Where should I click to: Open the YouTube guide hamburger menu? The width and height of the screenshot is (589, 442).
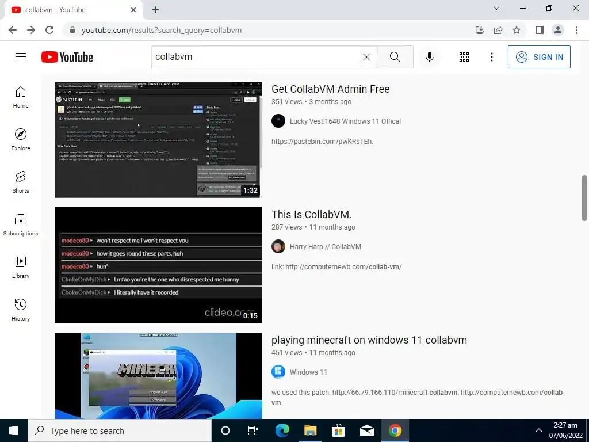coord(21,57)
